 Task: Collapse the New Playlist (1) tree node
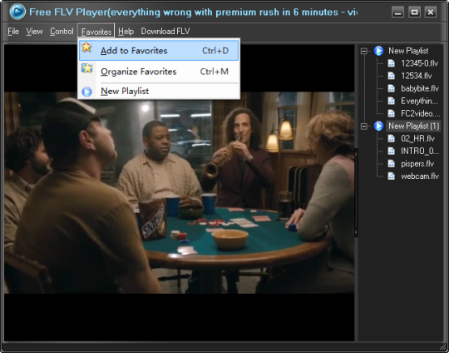click(363, 127)
